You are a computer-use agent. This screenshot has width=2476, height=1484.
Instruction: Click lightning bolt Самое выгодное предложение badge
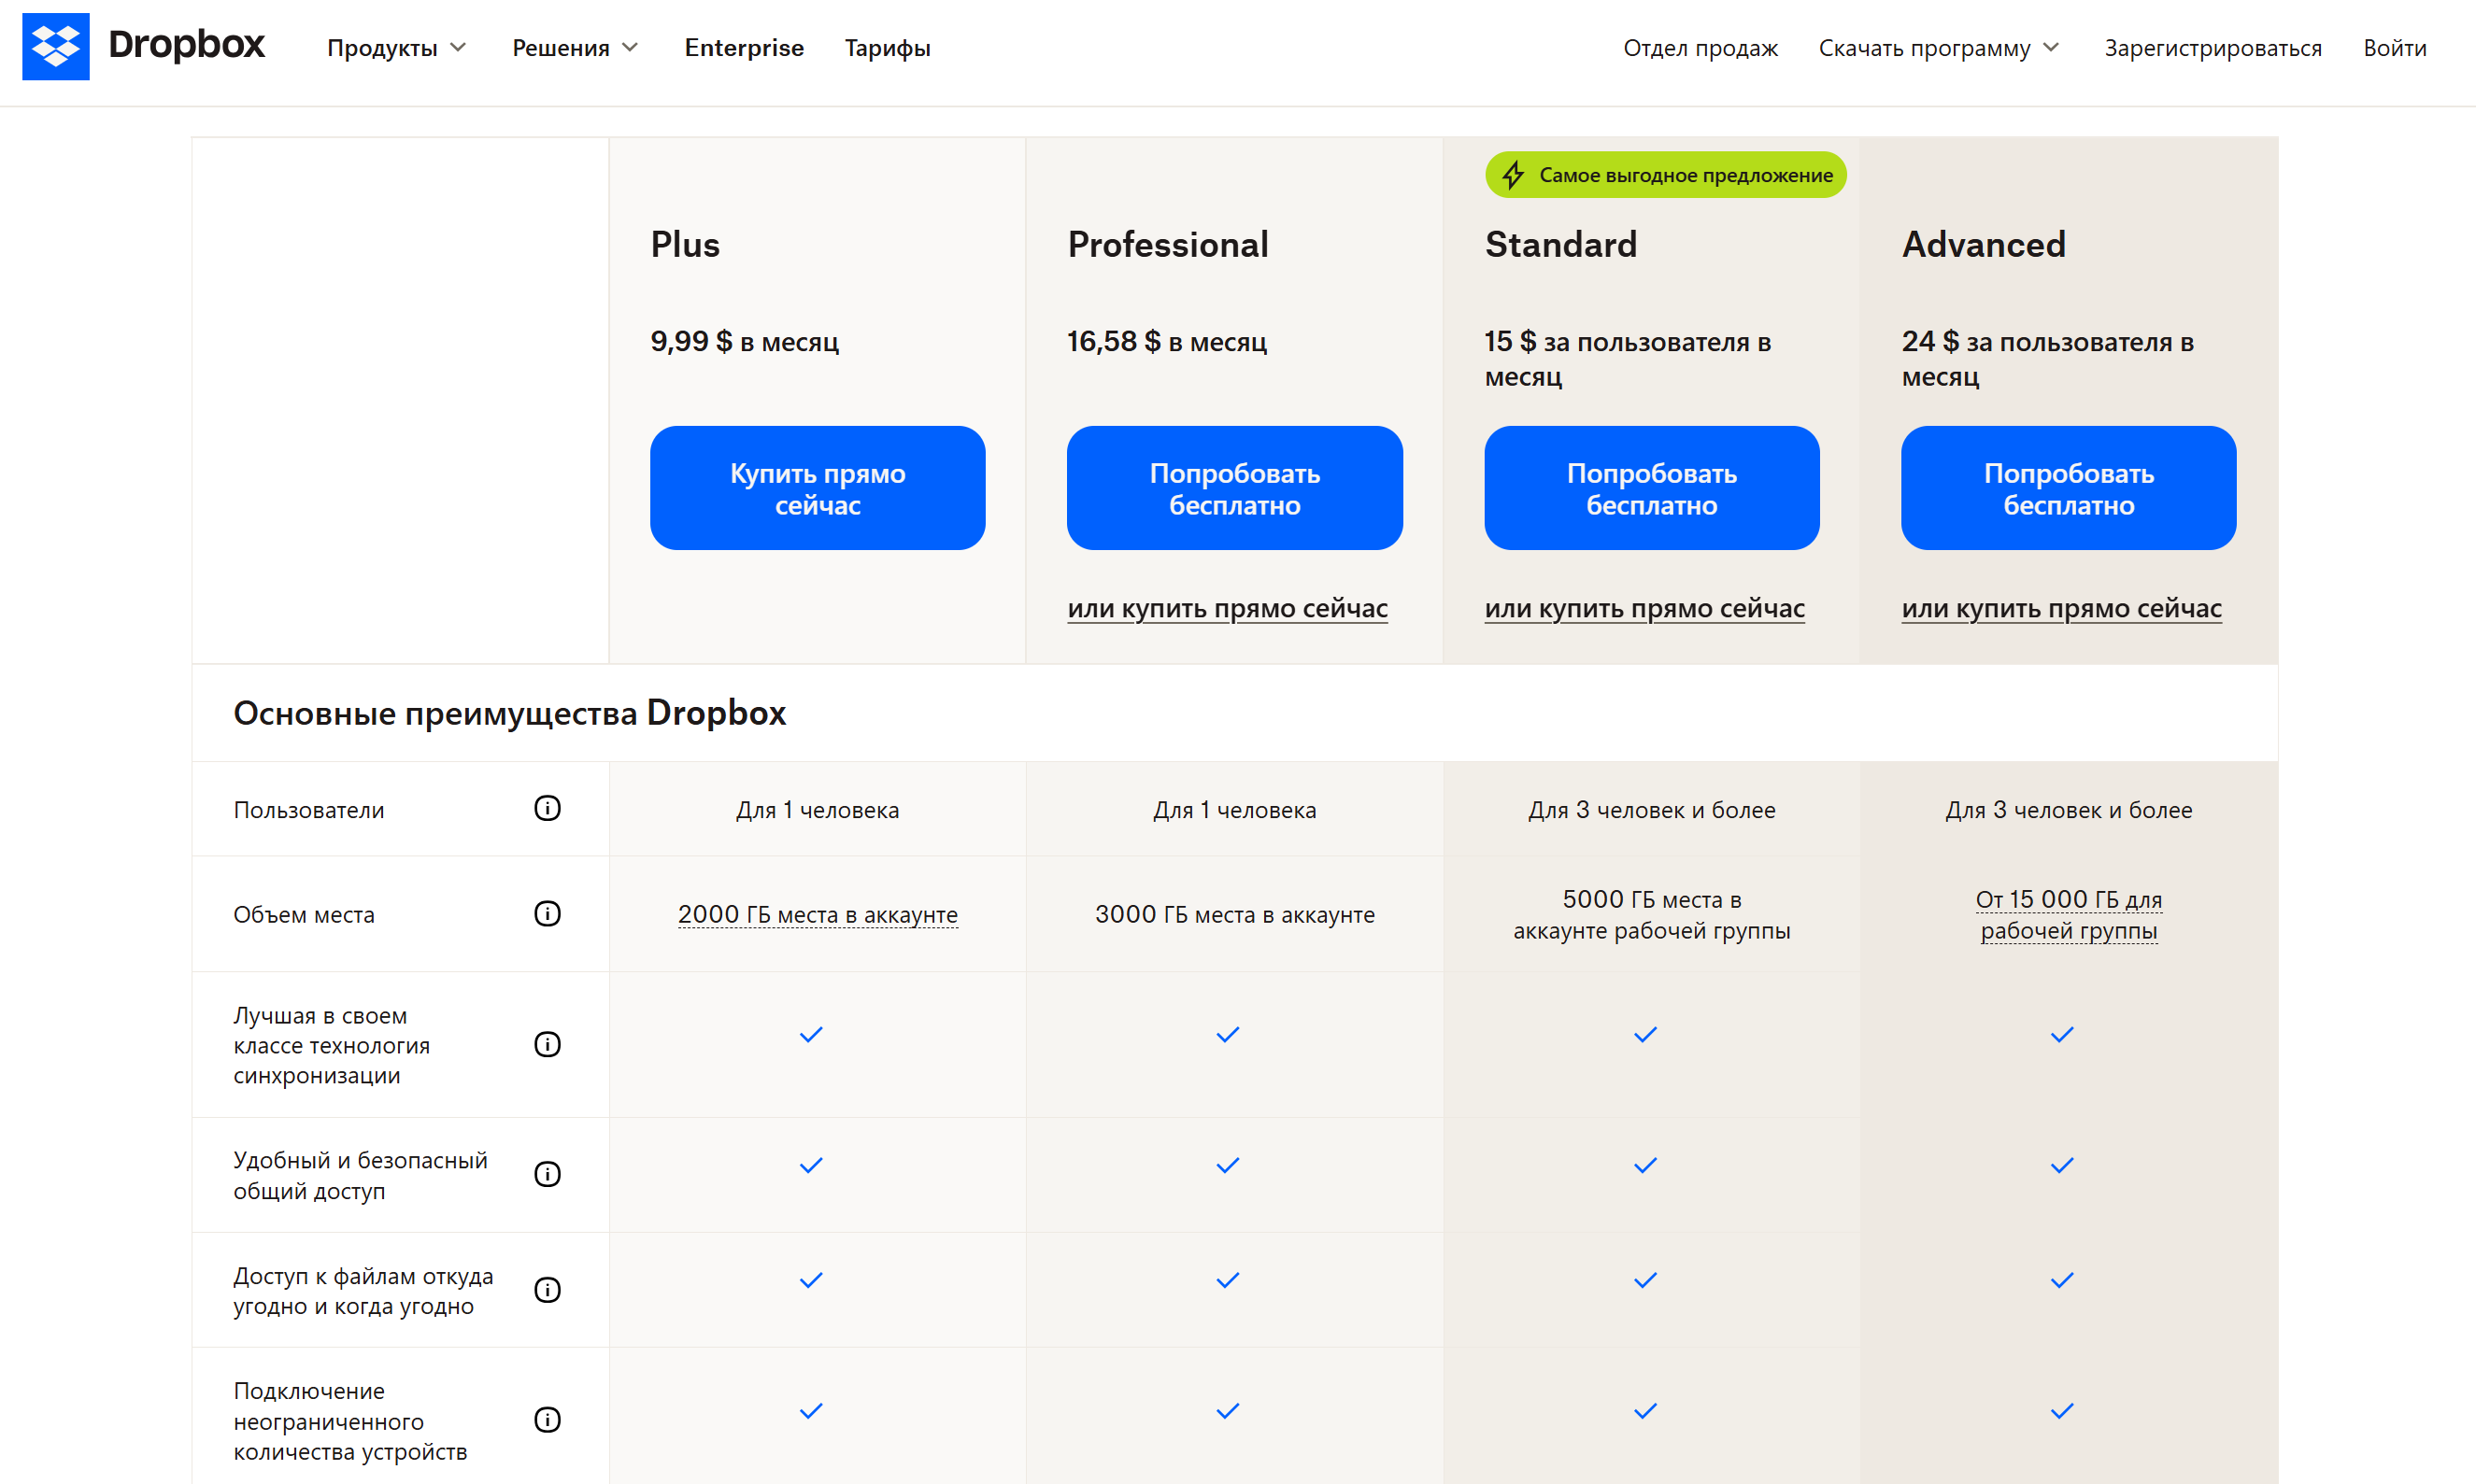1666,175
